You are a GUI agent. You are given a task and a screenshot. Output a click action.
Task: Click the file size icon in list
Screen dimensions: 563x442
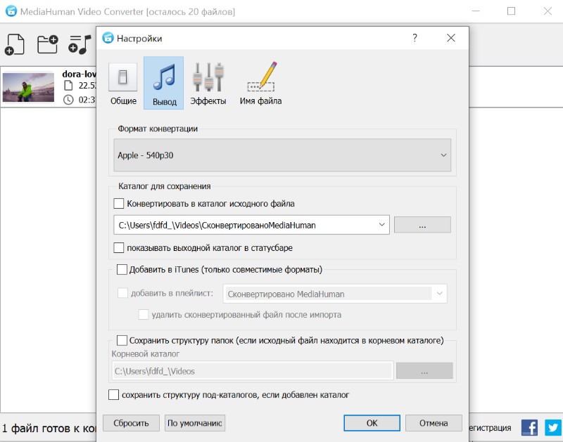68,85
